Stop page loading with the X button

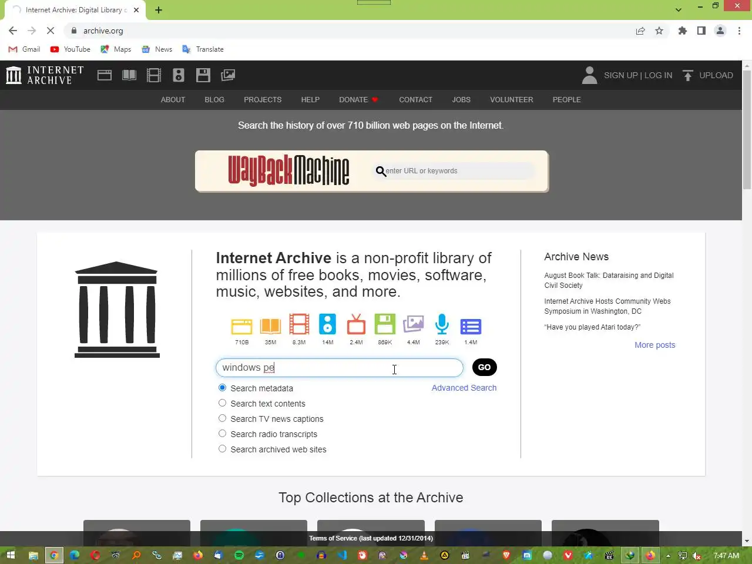pyautogui.click(x=51, y=31)
